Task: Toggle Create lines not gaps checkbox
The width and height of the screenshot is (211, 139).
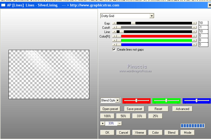Action: (x=114, y=50)
